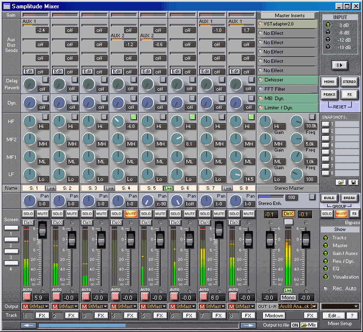
Task: Click the master Link indicator below meters
Action: [x=288, y=290]
